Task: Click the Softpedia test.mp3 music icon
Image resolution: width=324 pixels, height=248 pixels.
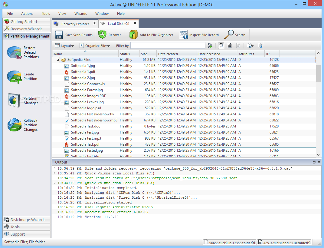Action: 67,138
